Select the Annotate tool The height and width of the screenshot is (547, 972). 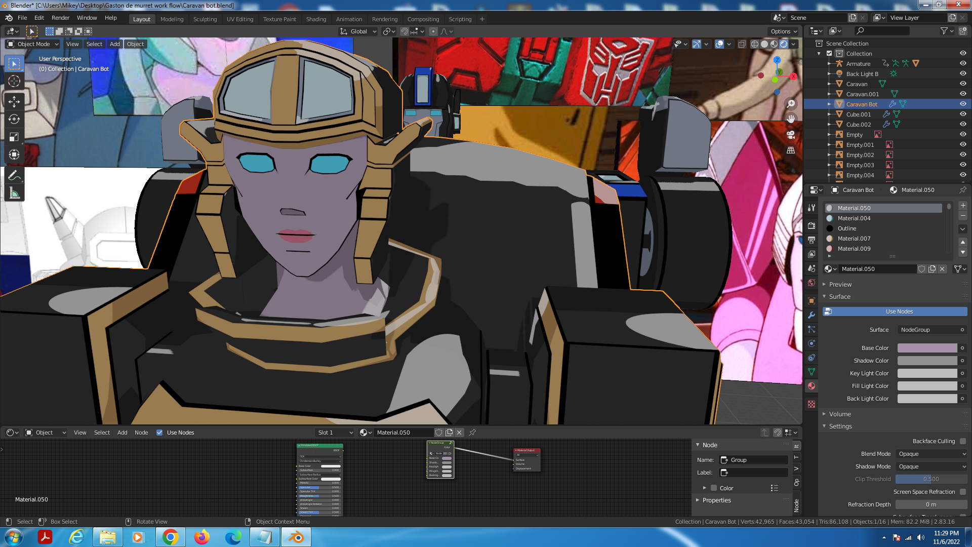click(x=14, y=176)
